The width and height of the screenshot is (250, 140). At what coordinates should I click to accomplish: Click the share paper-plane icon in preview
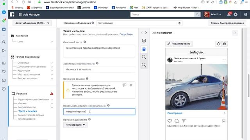coord(184,121)
